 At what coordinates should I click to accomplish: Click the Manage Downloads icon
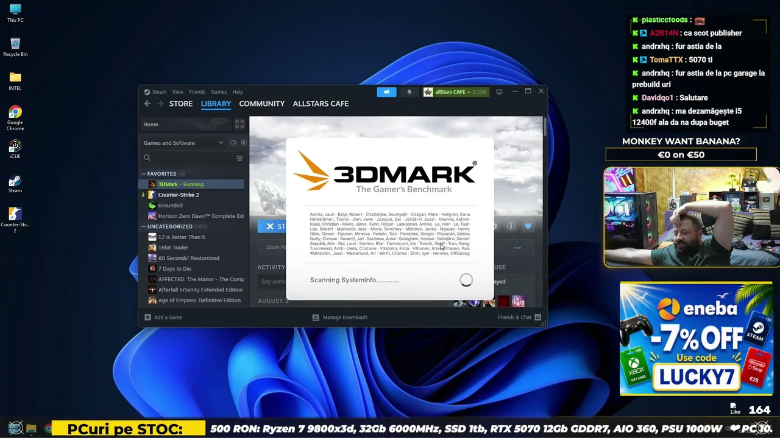(316, 317)
